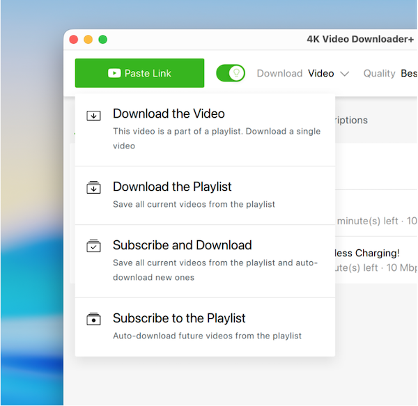
Task: Click the Download the Playlist stacked icon
Action: (93, 187)
